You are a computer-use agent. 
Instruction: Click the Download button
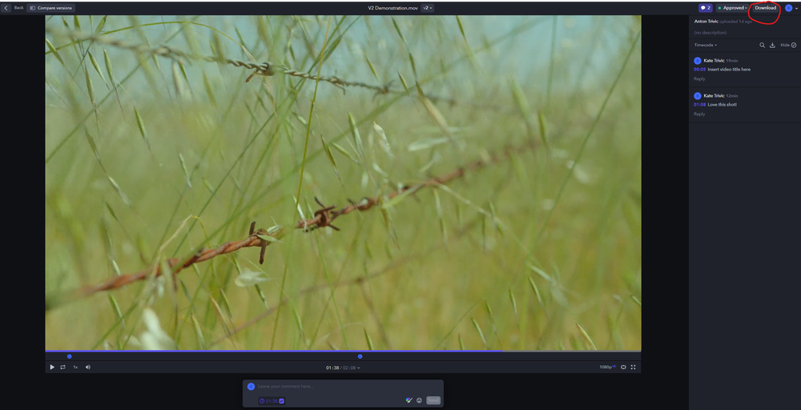pyautogui.click(x=765, y=8)
